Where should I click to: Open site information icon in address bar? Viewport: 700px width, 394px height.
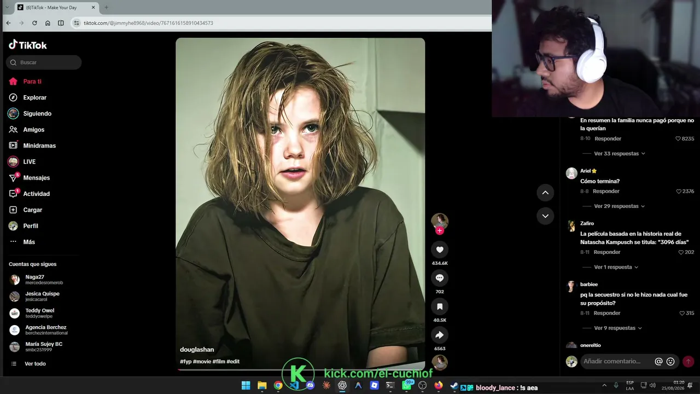[x=77, y=23]
